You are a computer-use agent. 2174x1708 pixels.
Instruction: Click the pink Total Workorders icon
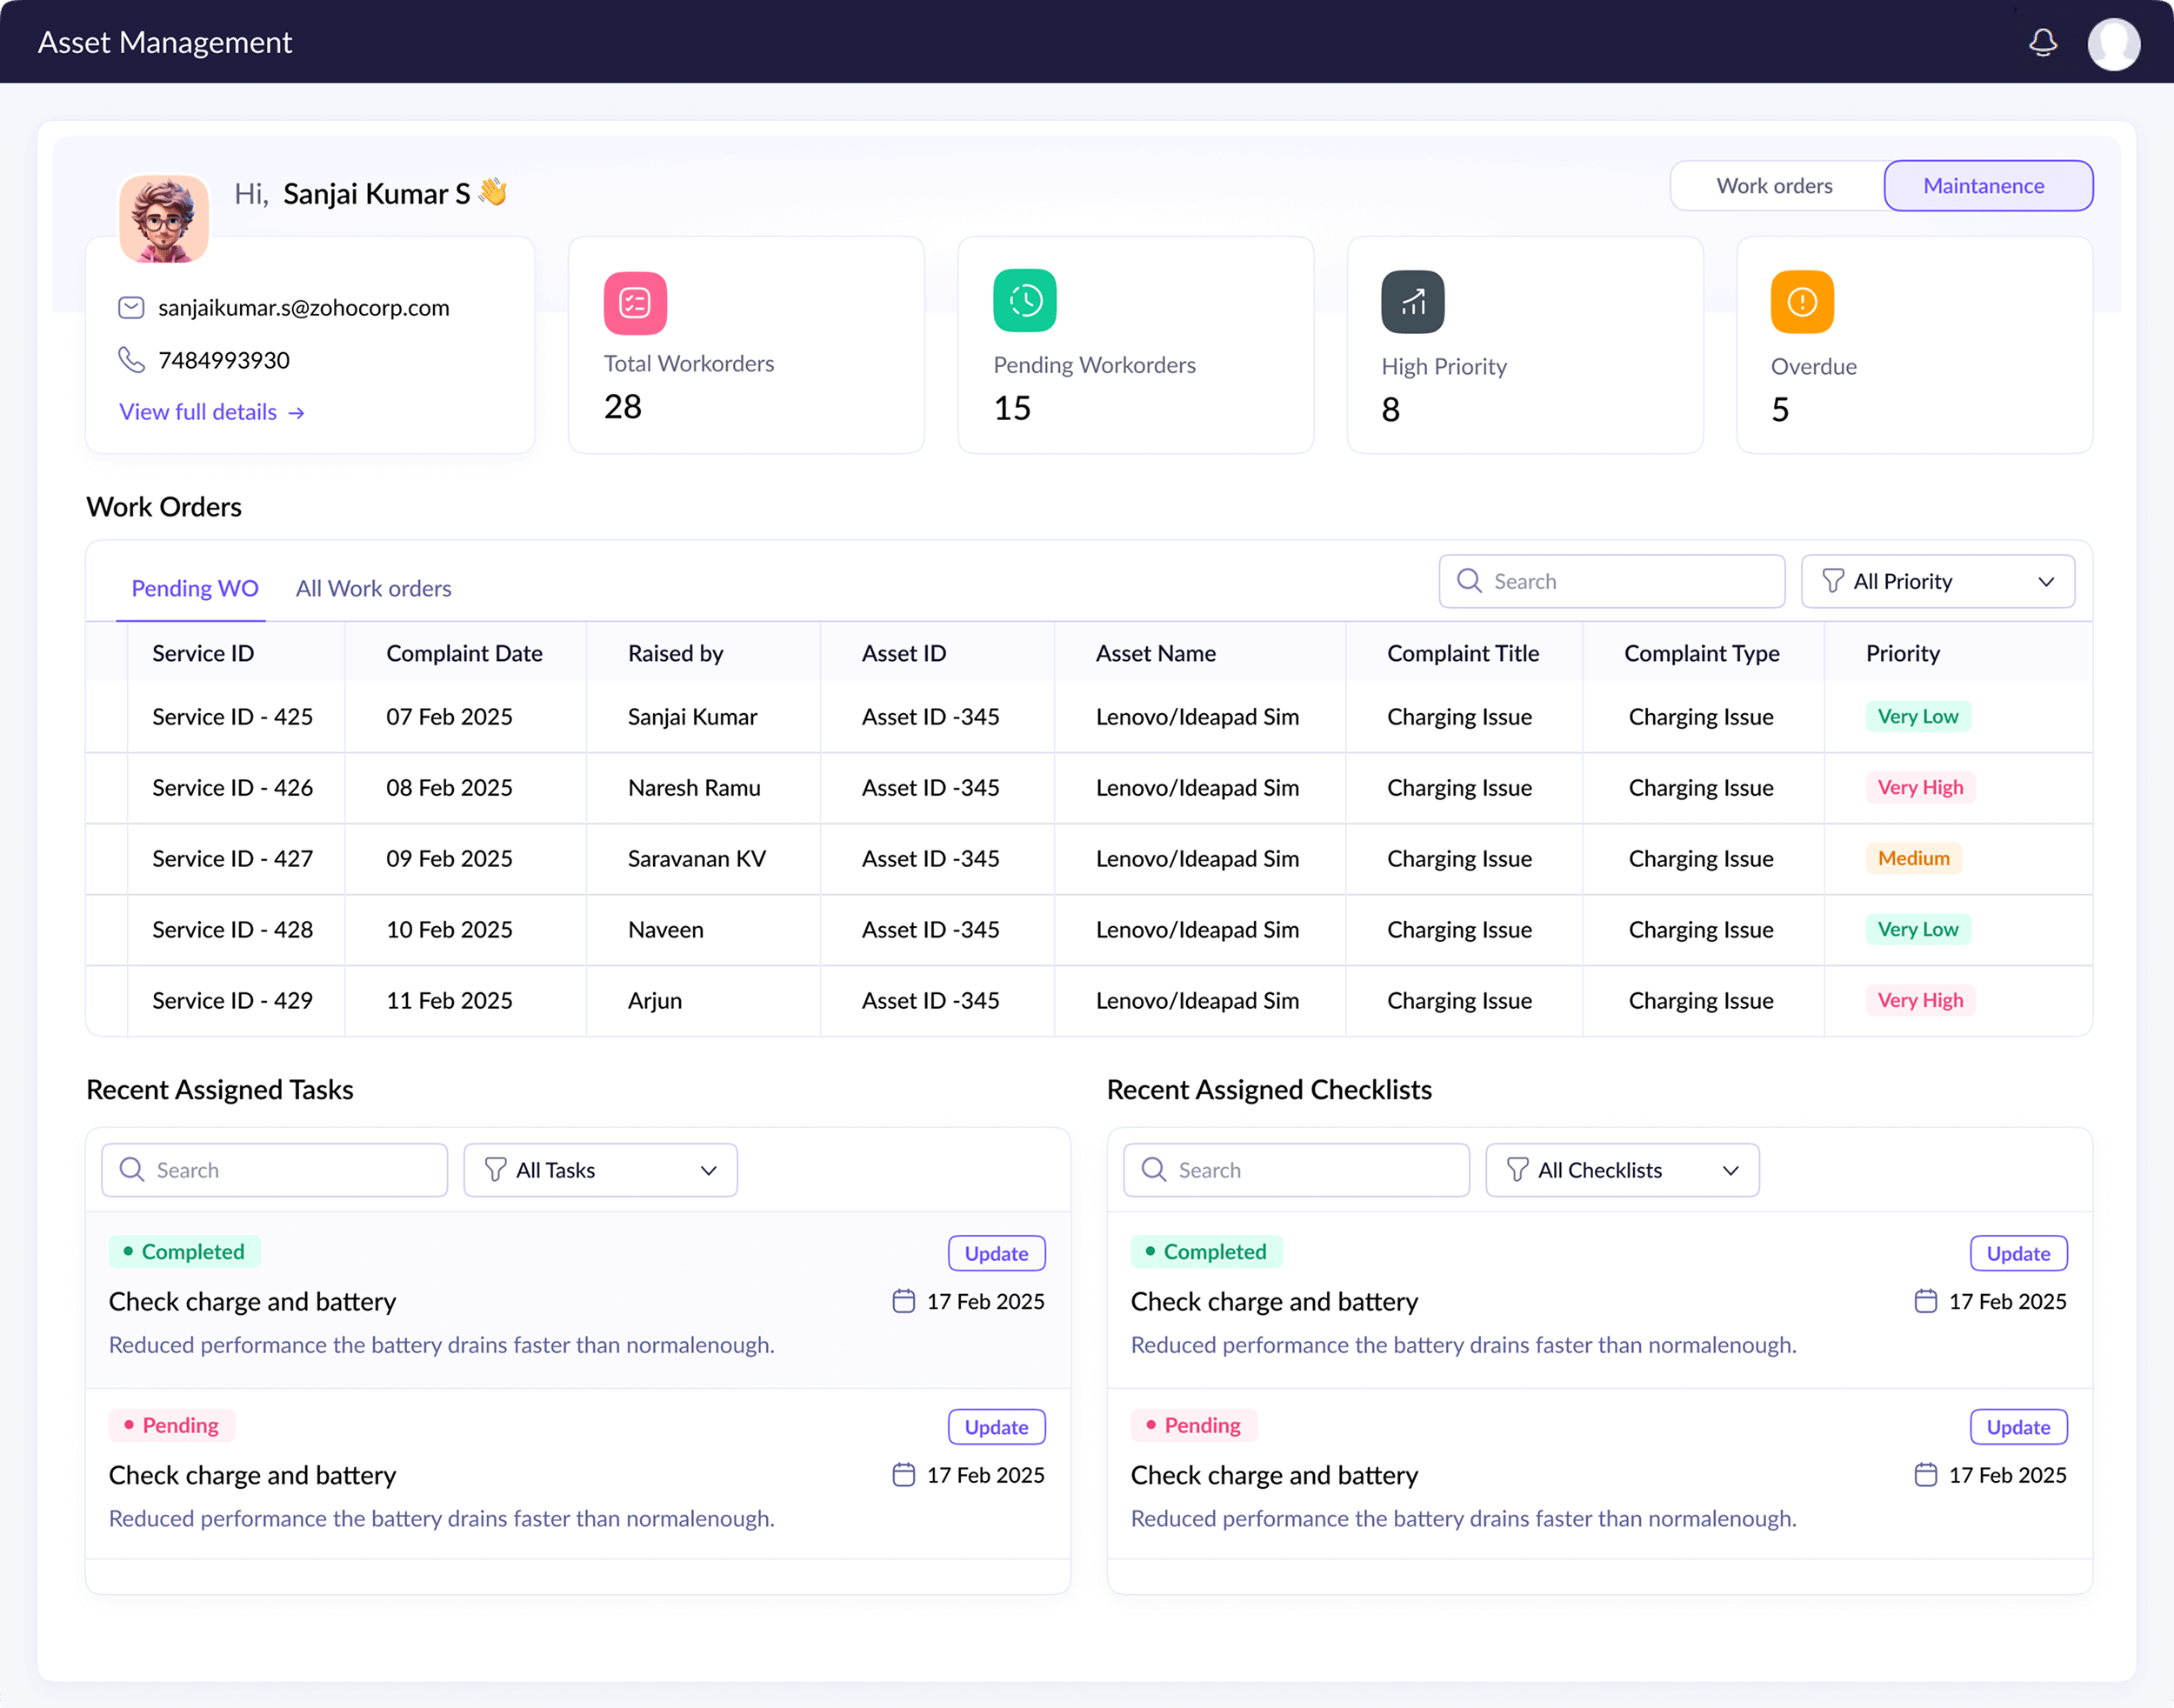[x=635, y=302]
